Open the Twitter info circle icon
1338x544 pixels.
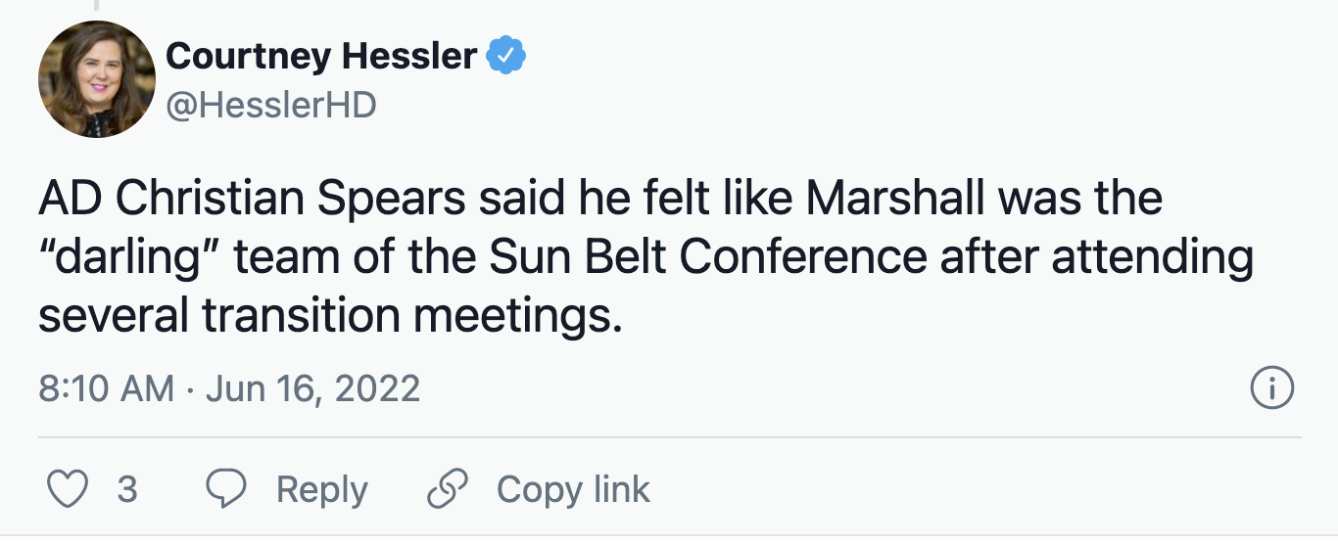[x=1272, y=389]
